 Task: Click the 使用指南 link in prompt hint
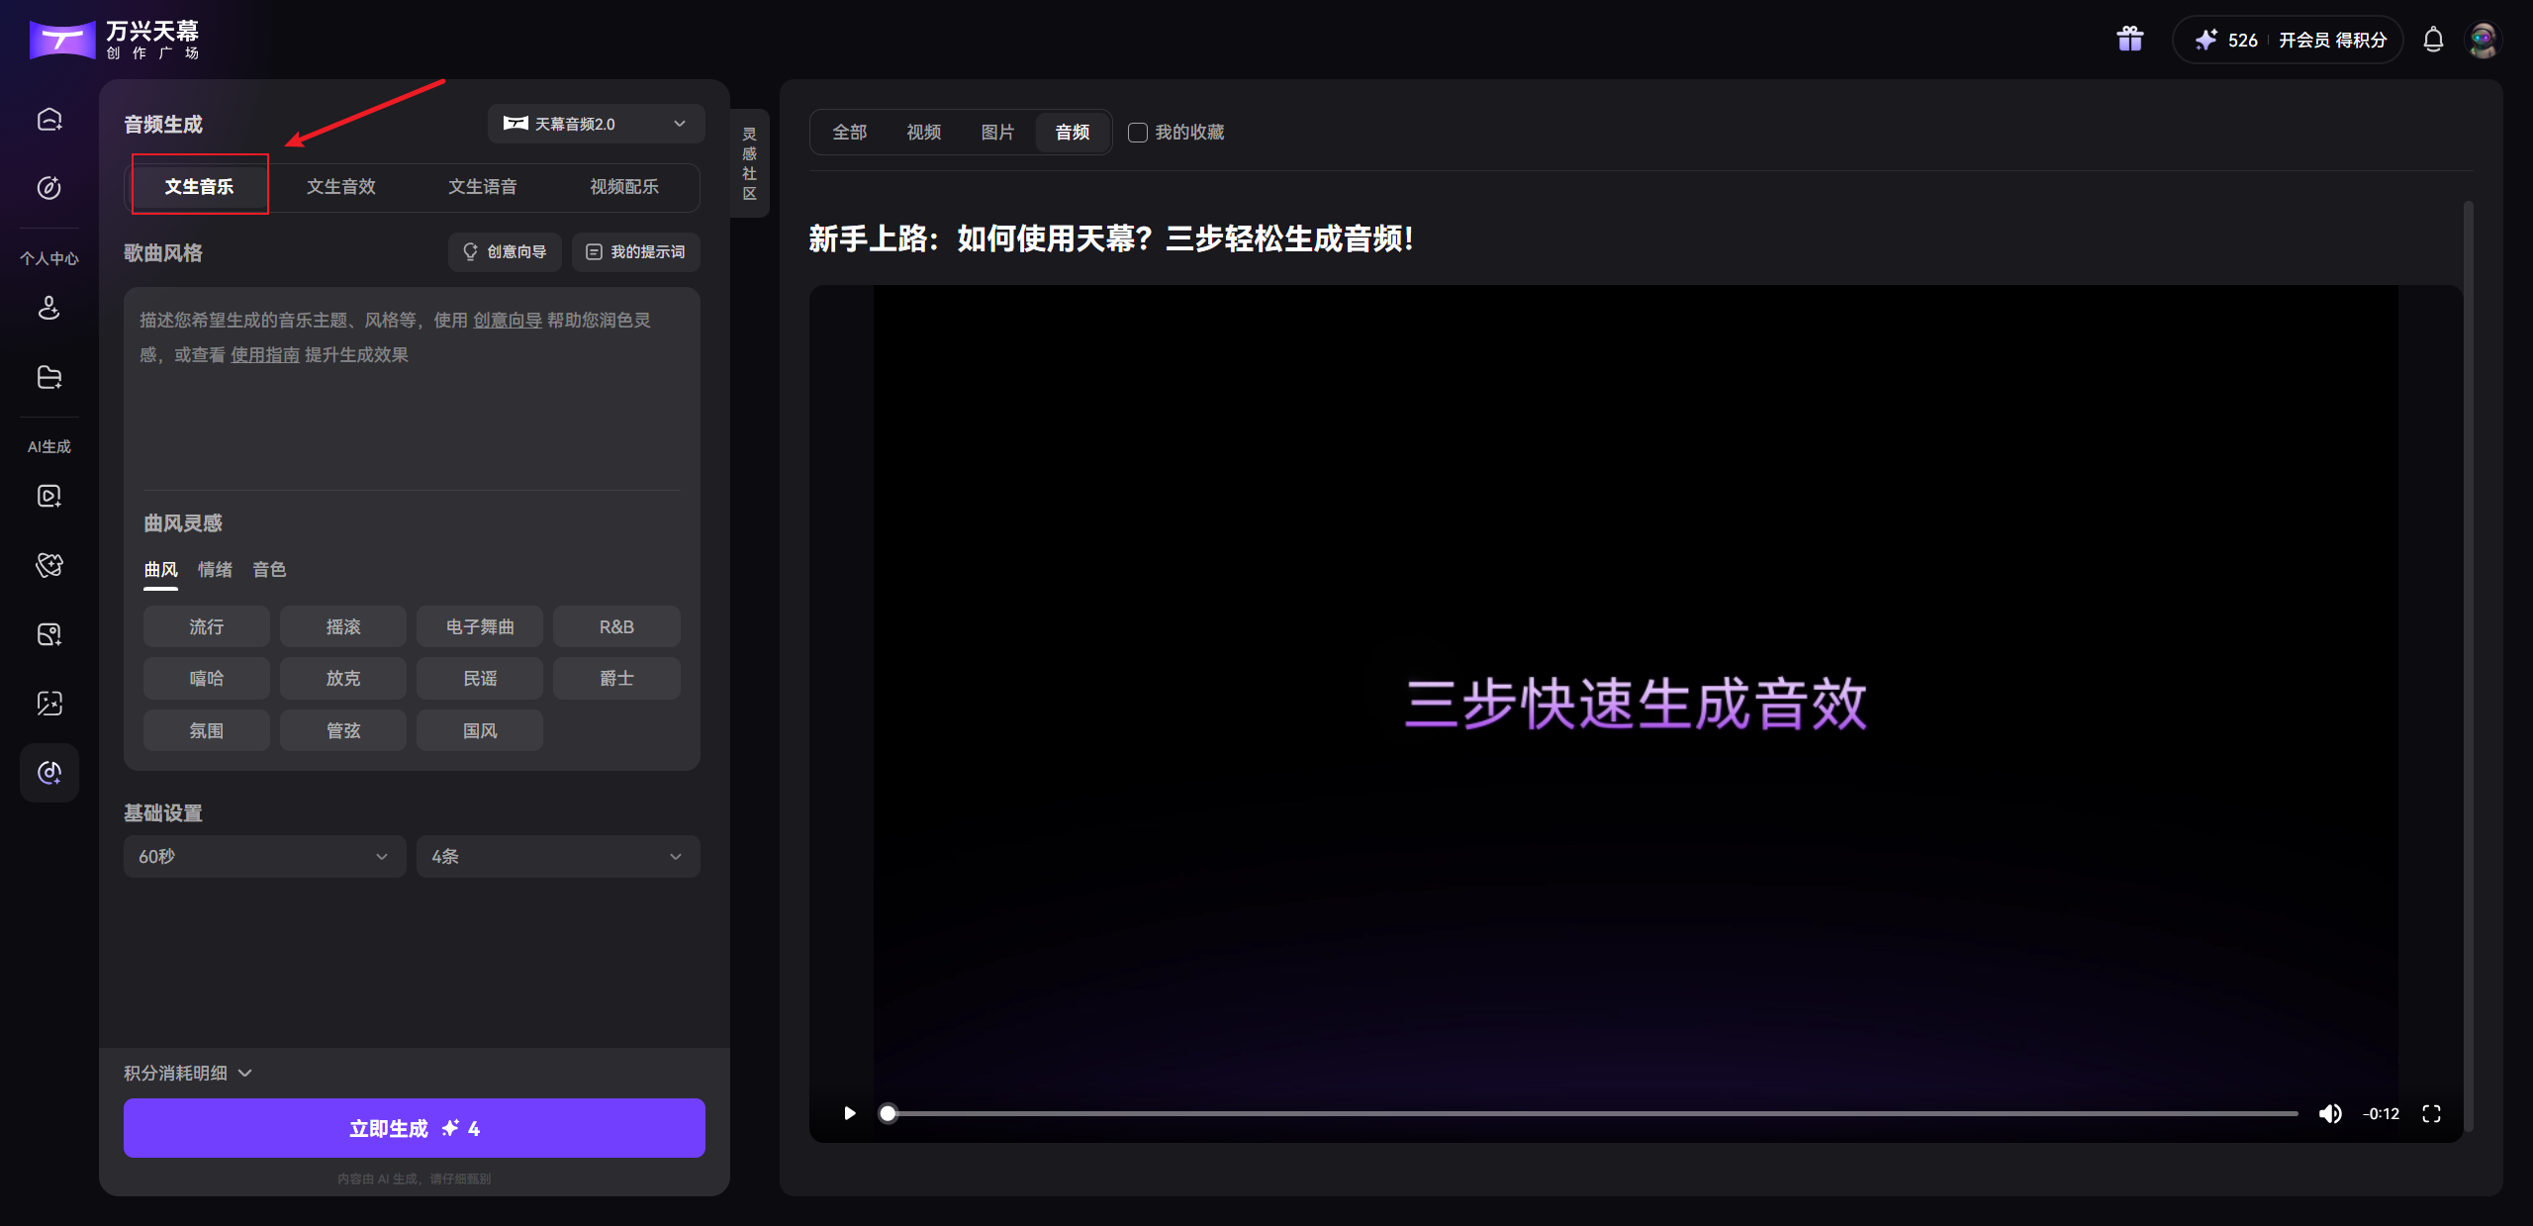(x=264, y=354)
